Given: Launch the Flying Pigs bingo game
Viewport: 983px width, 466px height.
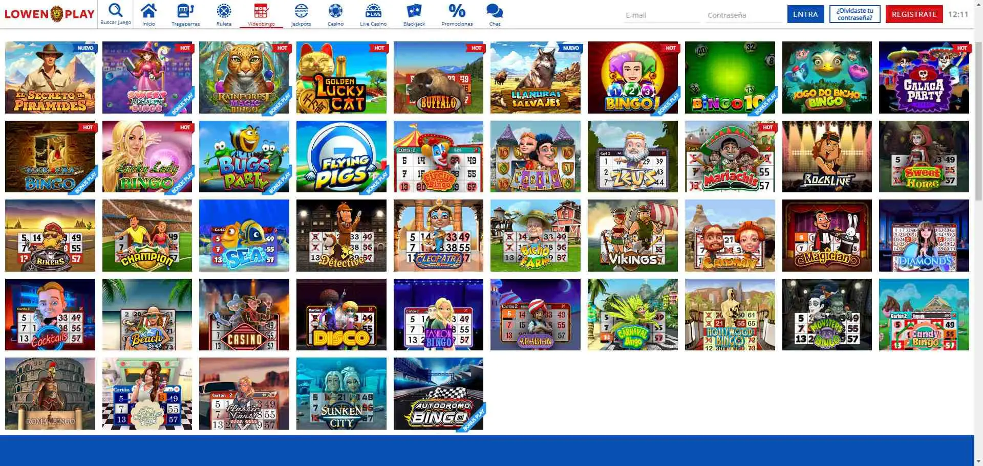Looking at the screenshot, I should (341, 157).
